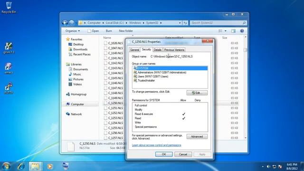
Task: Sort files by Name column
Action: (x=107, y=38)
